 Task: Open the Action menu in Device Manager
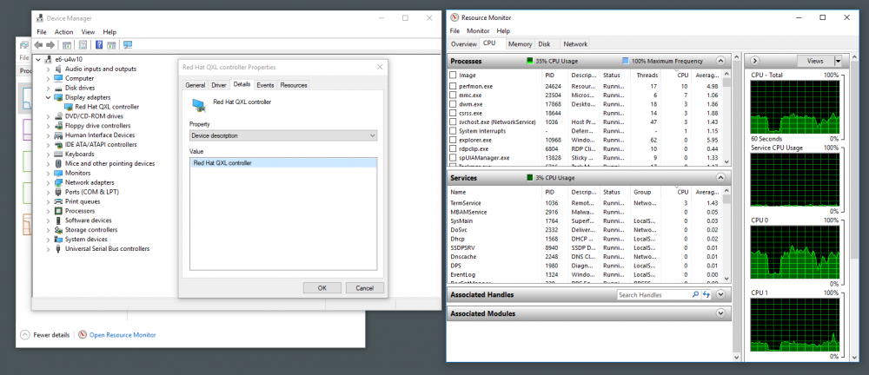tap(63, 32)
